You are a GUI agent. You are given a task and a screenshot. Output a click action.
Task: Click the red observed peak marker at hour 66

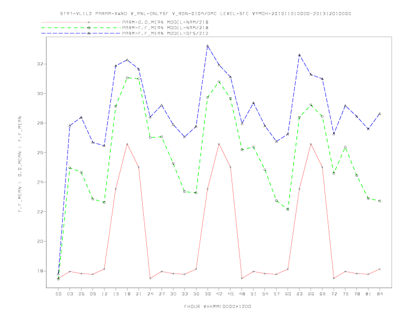pyautogui.click(x=311, y=144)
